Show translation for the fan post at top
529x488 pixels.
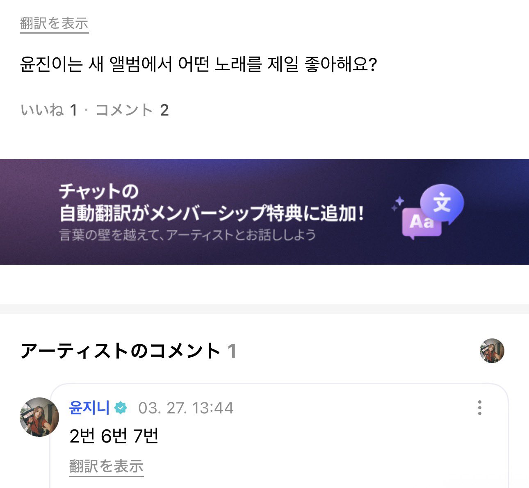(x=54, y=24)
